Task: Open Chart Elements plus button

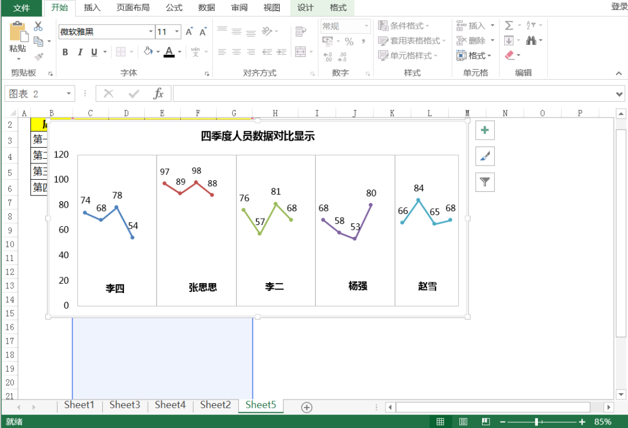Action: [484, 130]
